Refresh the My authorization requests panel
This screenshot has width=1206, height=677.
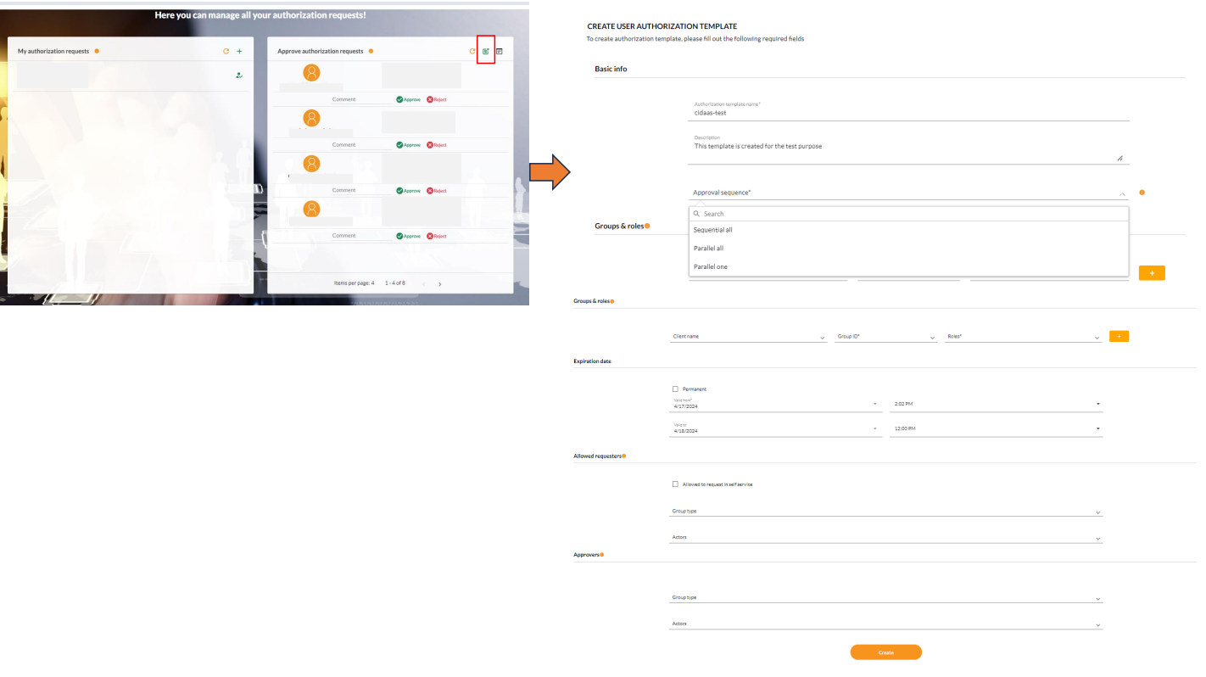point(226,51)
